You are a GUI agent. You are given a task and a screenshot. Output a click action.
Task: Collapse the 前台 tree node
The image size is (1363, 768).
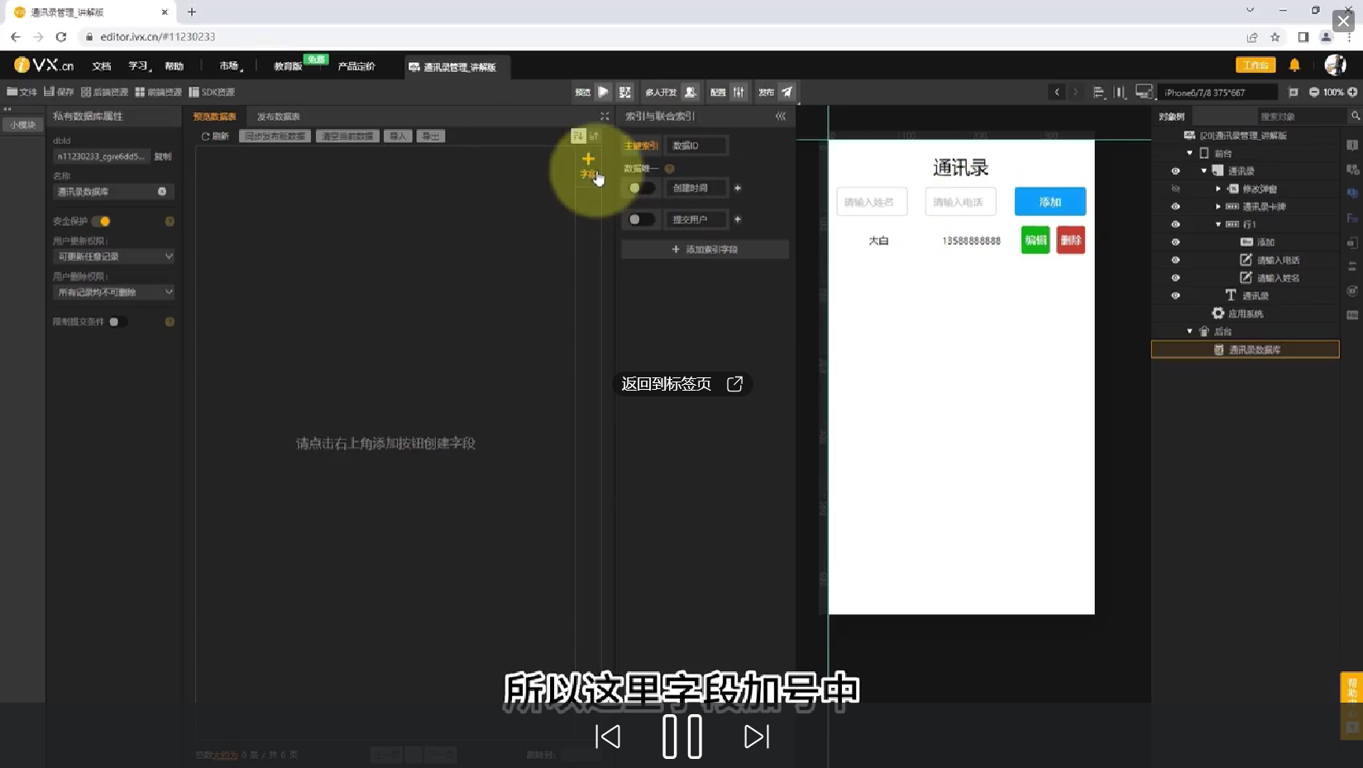(x=1190, y=153)
